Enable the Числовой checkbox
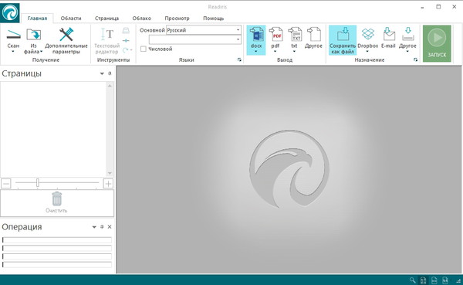This screenshot has height=285, width=463. (144, 49)
